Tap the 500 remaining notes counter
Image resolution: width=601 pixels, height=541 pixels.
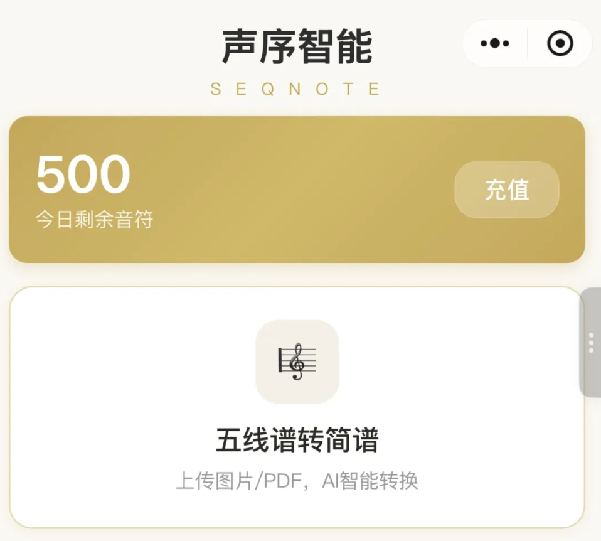(x=82, y=174)
